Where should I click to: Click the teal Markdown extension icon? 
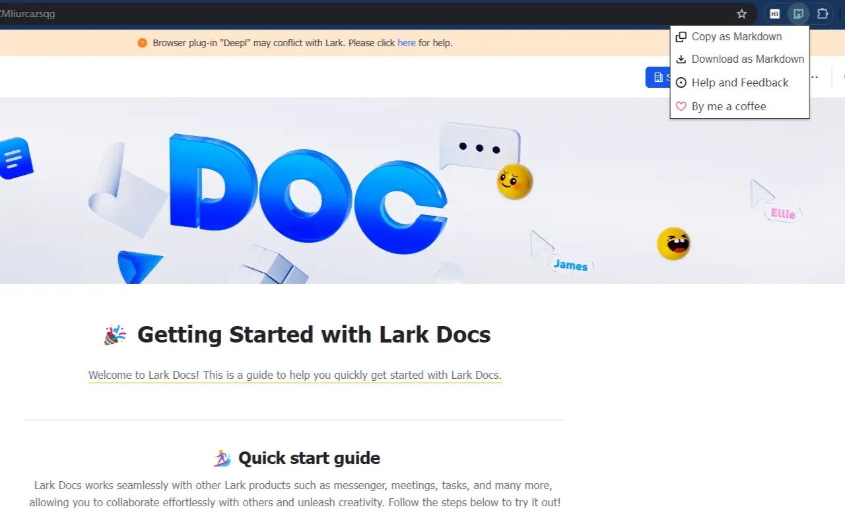click(798, 13)
